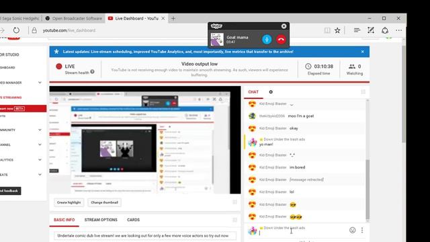Click chat panel drag handle icon
The width and height of the screenshot is (430, 242).
click(x=363, y=92)
